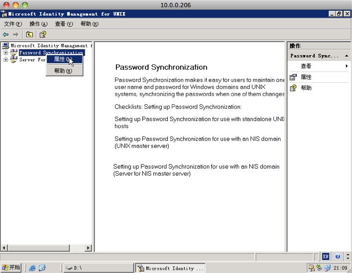352x273 pixels.
Task: Click the 21:09 taskbar clock
Action: (340, 268)
